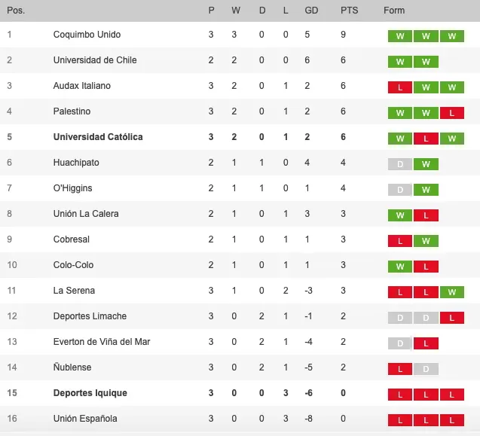480x436 pixels.
Task: Click La Serena's green win form badge
Action: click(x=451, y=292)
